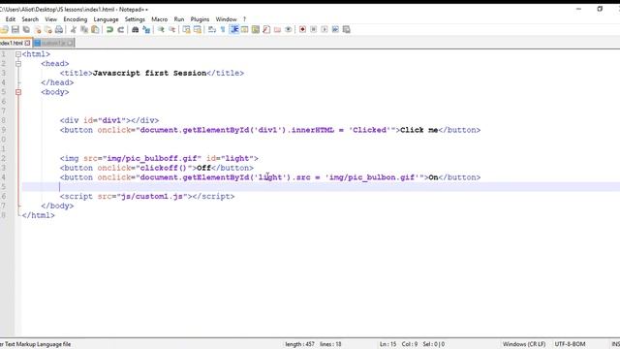Open the Macro menu
Viewport: 620px width, 349px height.
(x=159, y=19)
